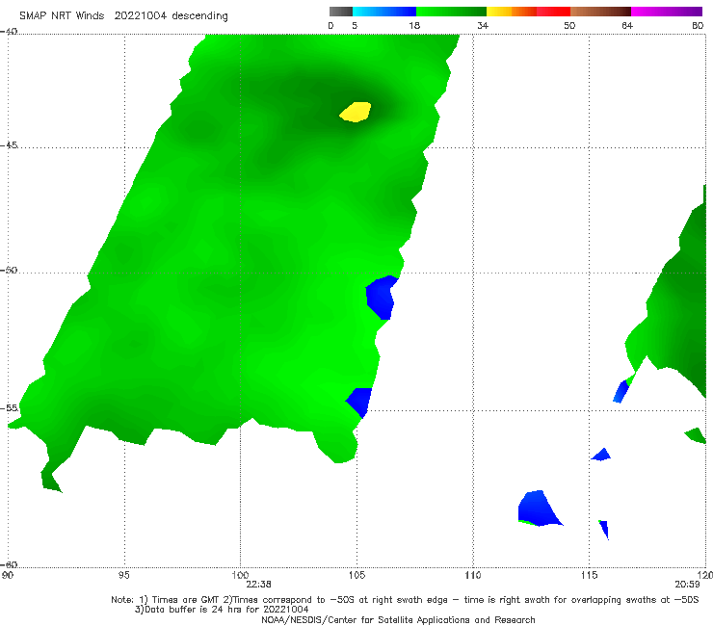Click the blue 5-18 segment of the color bar
Viewport: 713px width, 626px height.
pos(384,12)
